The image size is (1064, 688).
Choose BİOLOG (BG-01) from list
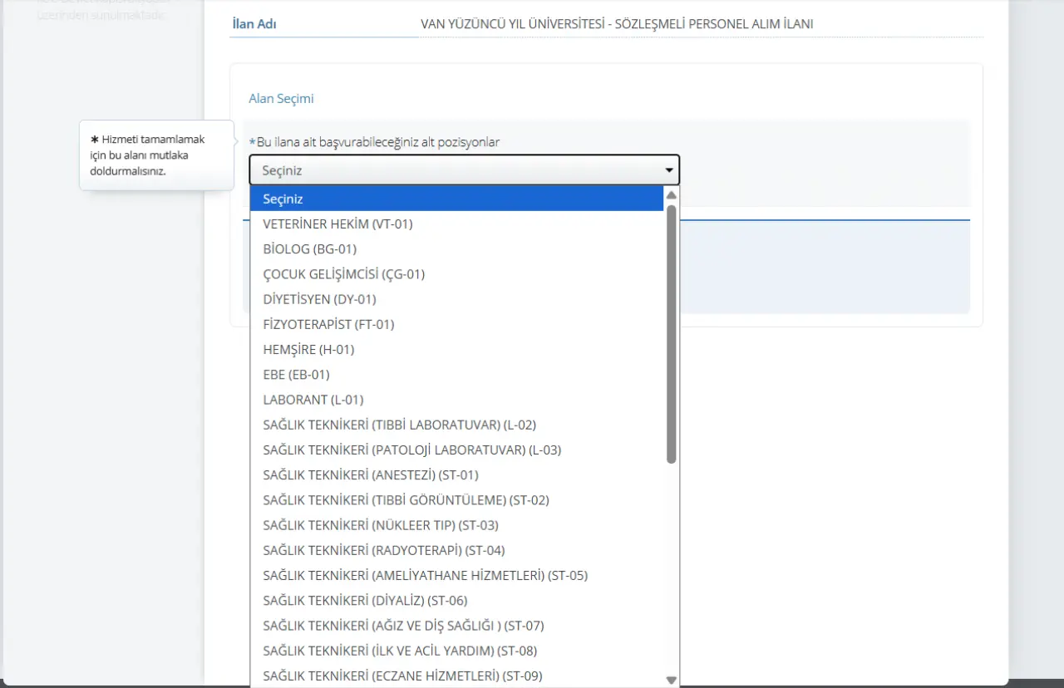click(x=309, y=248)
